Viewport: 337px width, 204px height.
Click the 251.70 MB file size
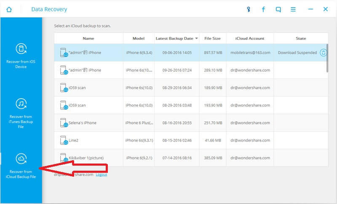pyautogui.click(x=213, y=123)
